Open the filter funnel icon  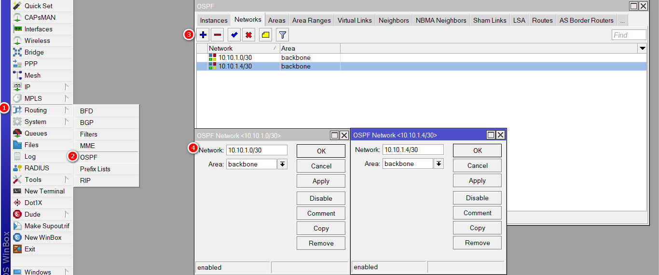[282, 35]
